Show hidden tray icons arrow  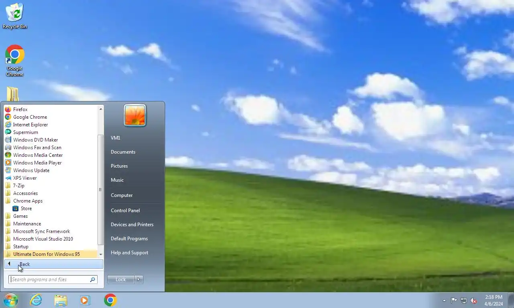444,300
